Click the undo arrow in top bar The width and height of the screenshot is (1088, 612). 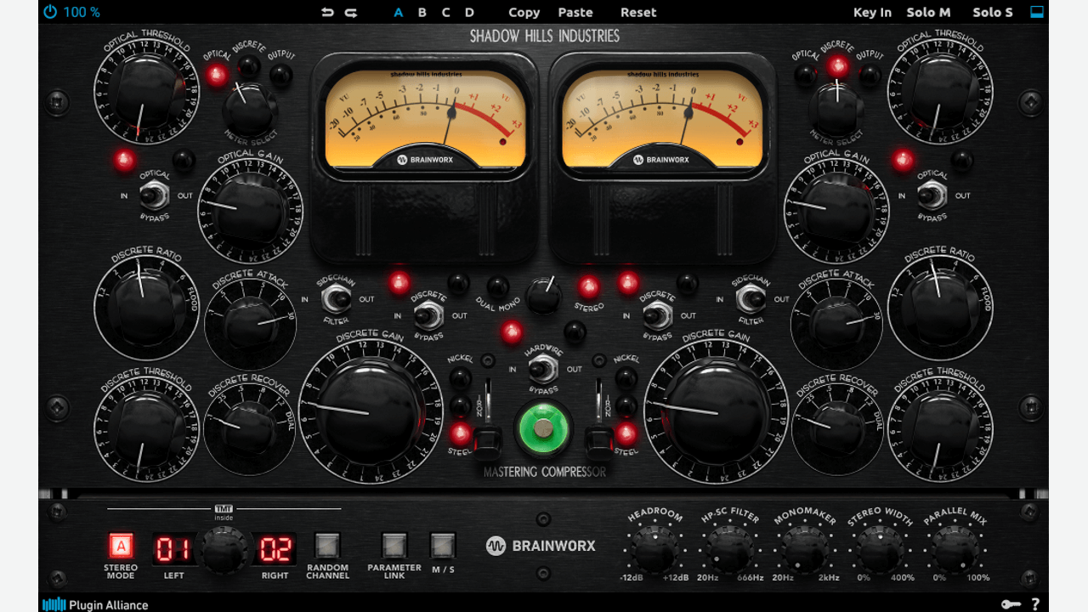328,12
